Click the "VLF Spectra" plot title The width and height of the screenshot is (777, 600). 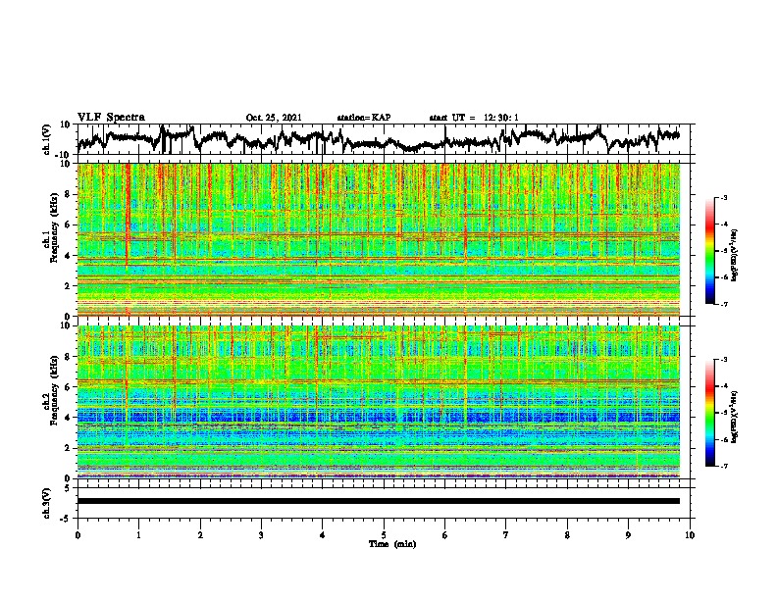(111, 117)
